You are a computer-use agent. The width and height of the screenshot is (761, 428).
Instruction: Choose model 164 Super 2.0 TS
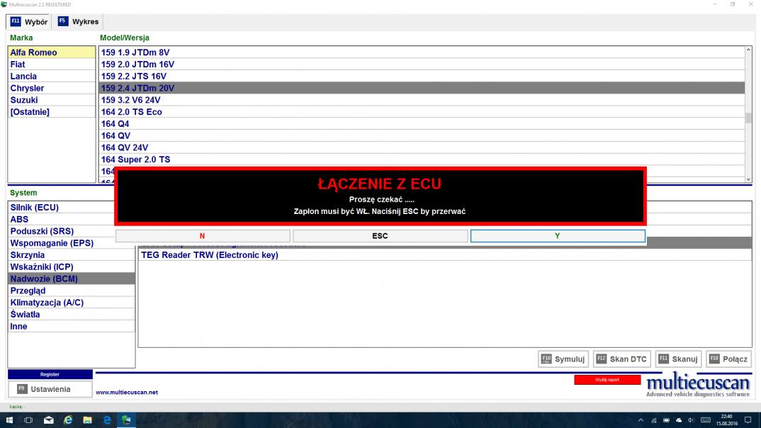[x=422, y=159]
